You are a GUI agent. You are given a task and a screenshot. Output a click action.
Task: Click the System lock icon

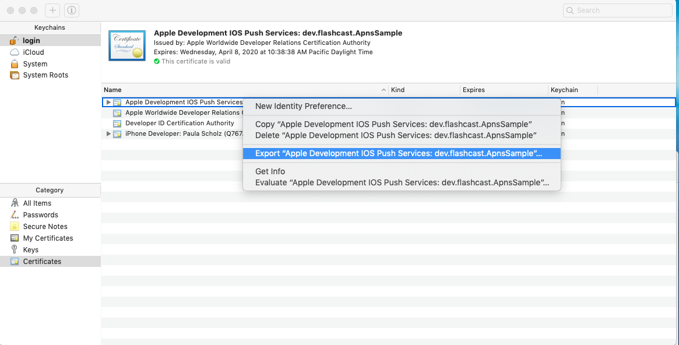click(x=15, y=64)
